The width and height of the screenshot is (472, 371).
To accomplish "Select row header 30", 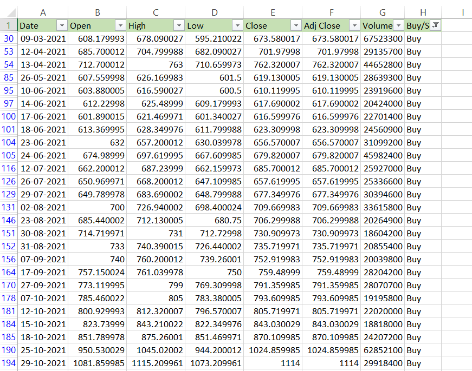I will 9,38.
